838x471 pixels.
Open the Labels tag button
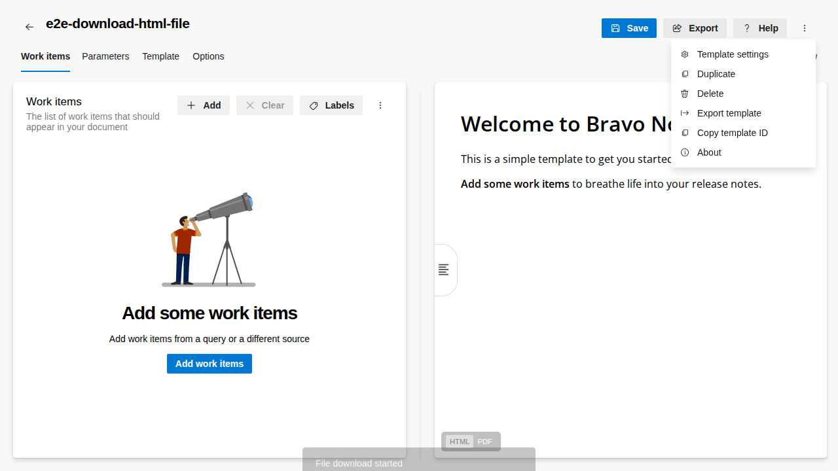click(331, 105)
